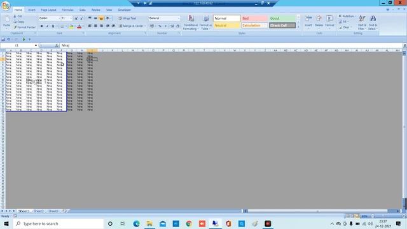Toggle bold formatting

coord(41,26)
